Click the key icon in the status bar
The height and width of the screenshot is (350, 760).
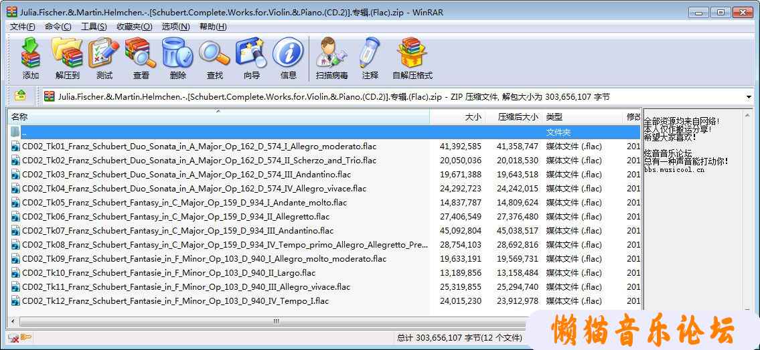tap(25, 337)
